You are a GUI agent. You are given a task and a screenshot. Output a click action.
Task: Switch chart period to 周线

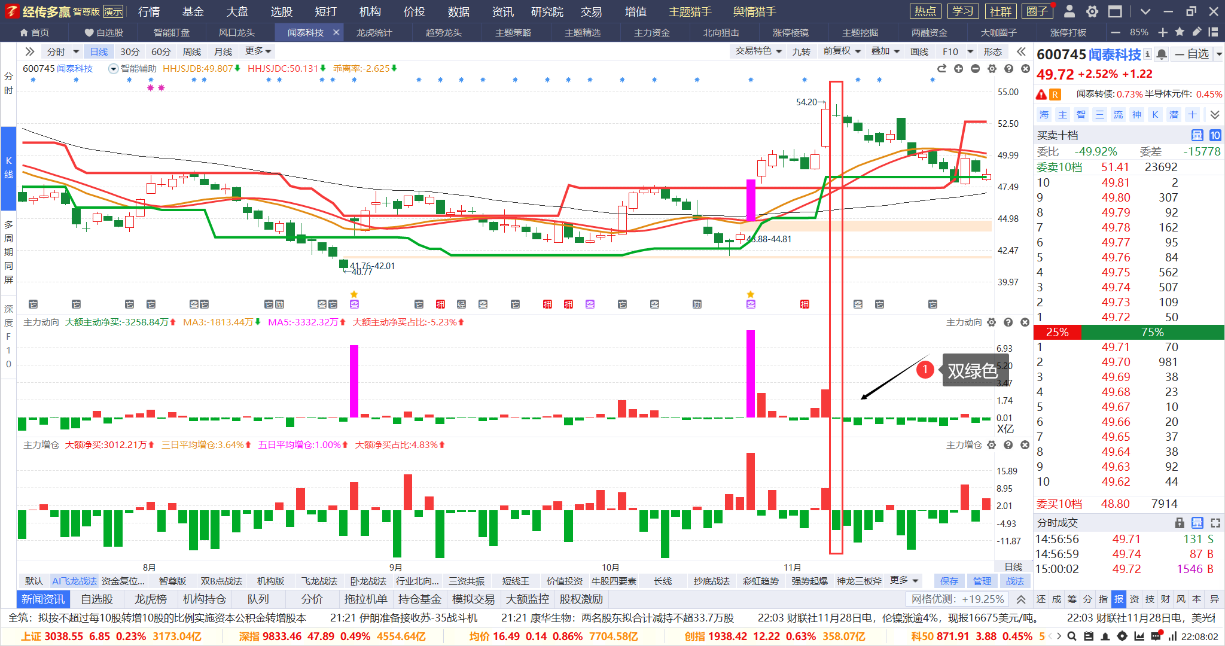192,51
